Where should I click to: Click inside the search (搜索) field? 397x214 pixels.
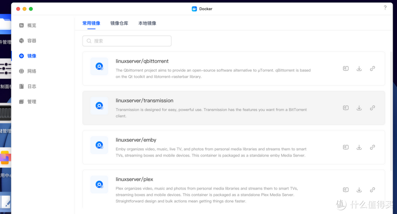click(126, 41)
